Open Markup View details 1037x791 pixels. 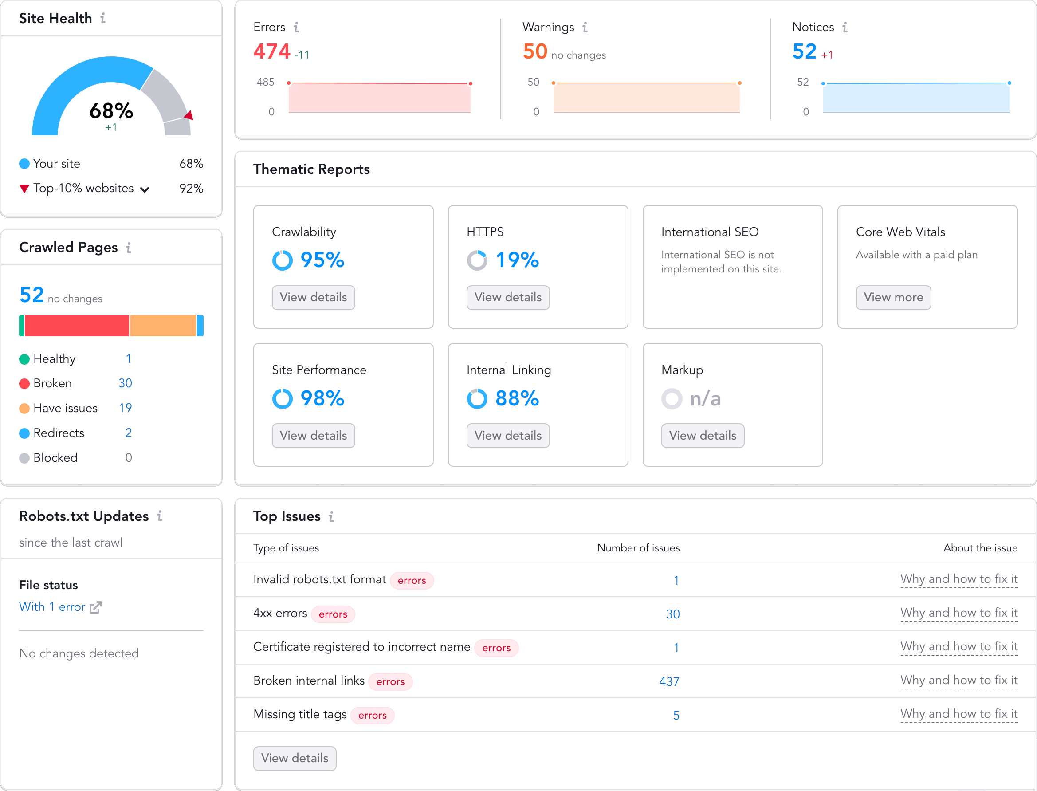(x=702, y=436)
